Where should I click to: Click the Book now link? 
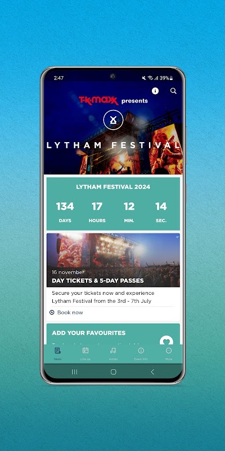coord(70,312)
